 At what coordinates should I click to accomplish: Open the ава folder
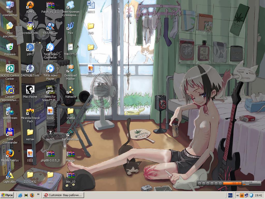click(x=50, y=178)
